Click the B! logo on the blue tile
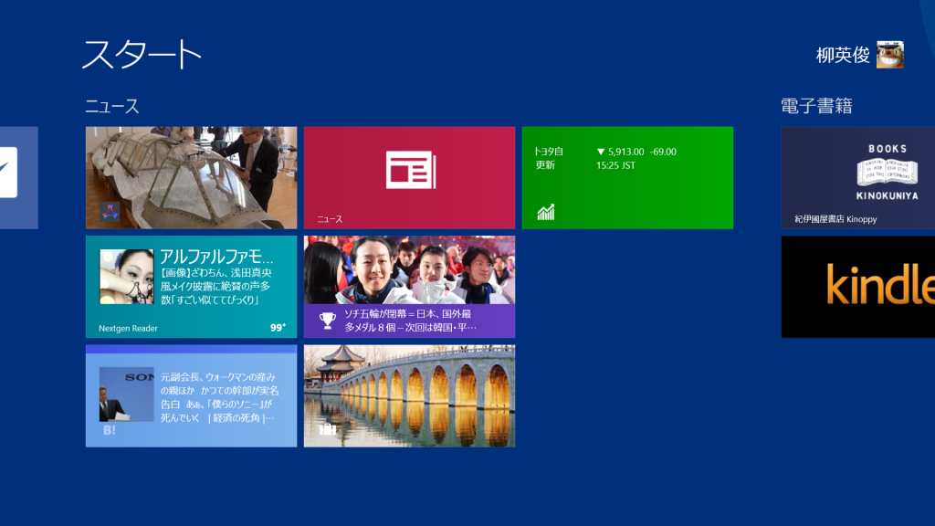The width and height of the screenshot is (935, 526). [x=110, y=429]
